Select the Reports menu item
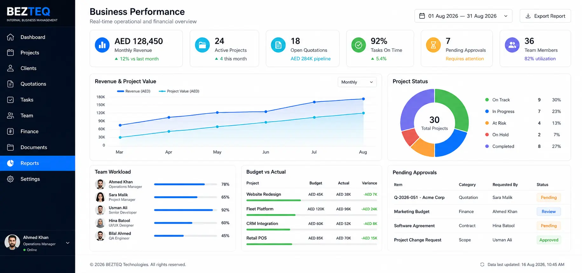 point(38,163)
